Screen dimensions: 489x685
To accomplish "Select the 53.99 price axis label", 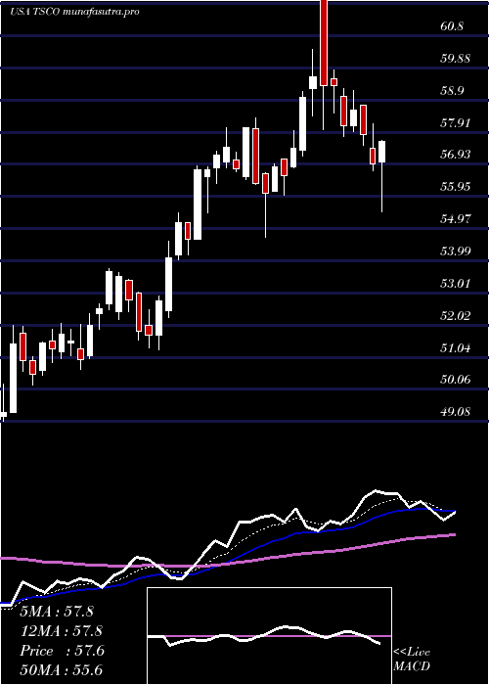I will click(x=456, y=251).
